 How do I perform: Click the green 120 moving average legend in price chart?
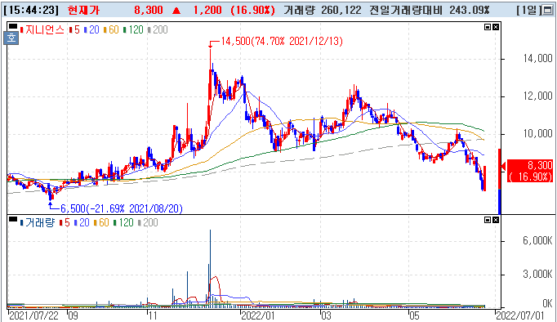[134, 30]
